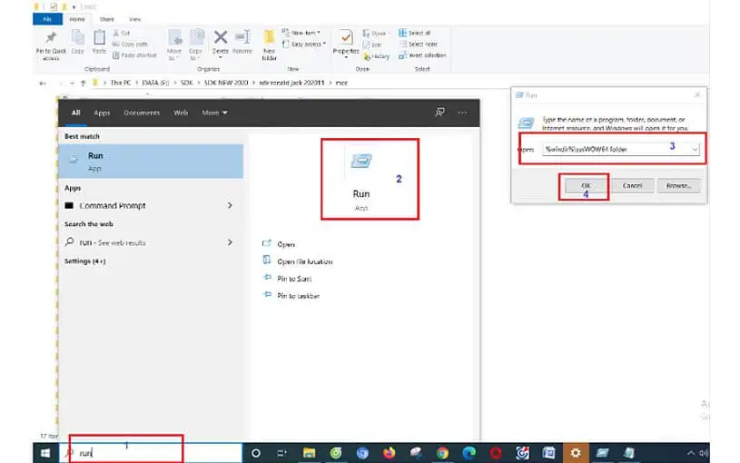
Task: Click the Delete X icon
Action: pyautogui.click(x=221, y=37)
